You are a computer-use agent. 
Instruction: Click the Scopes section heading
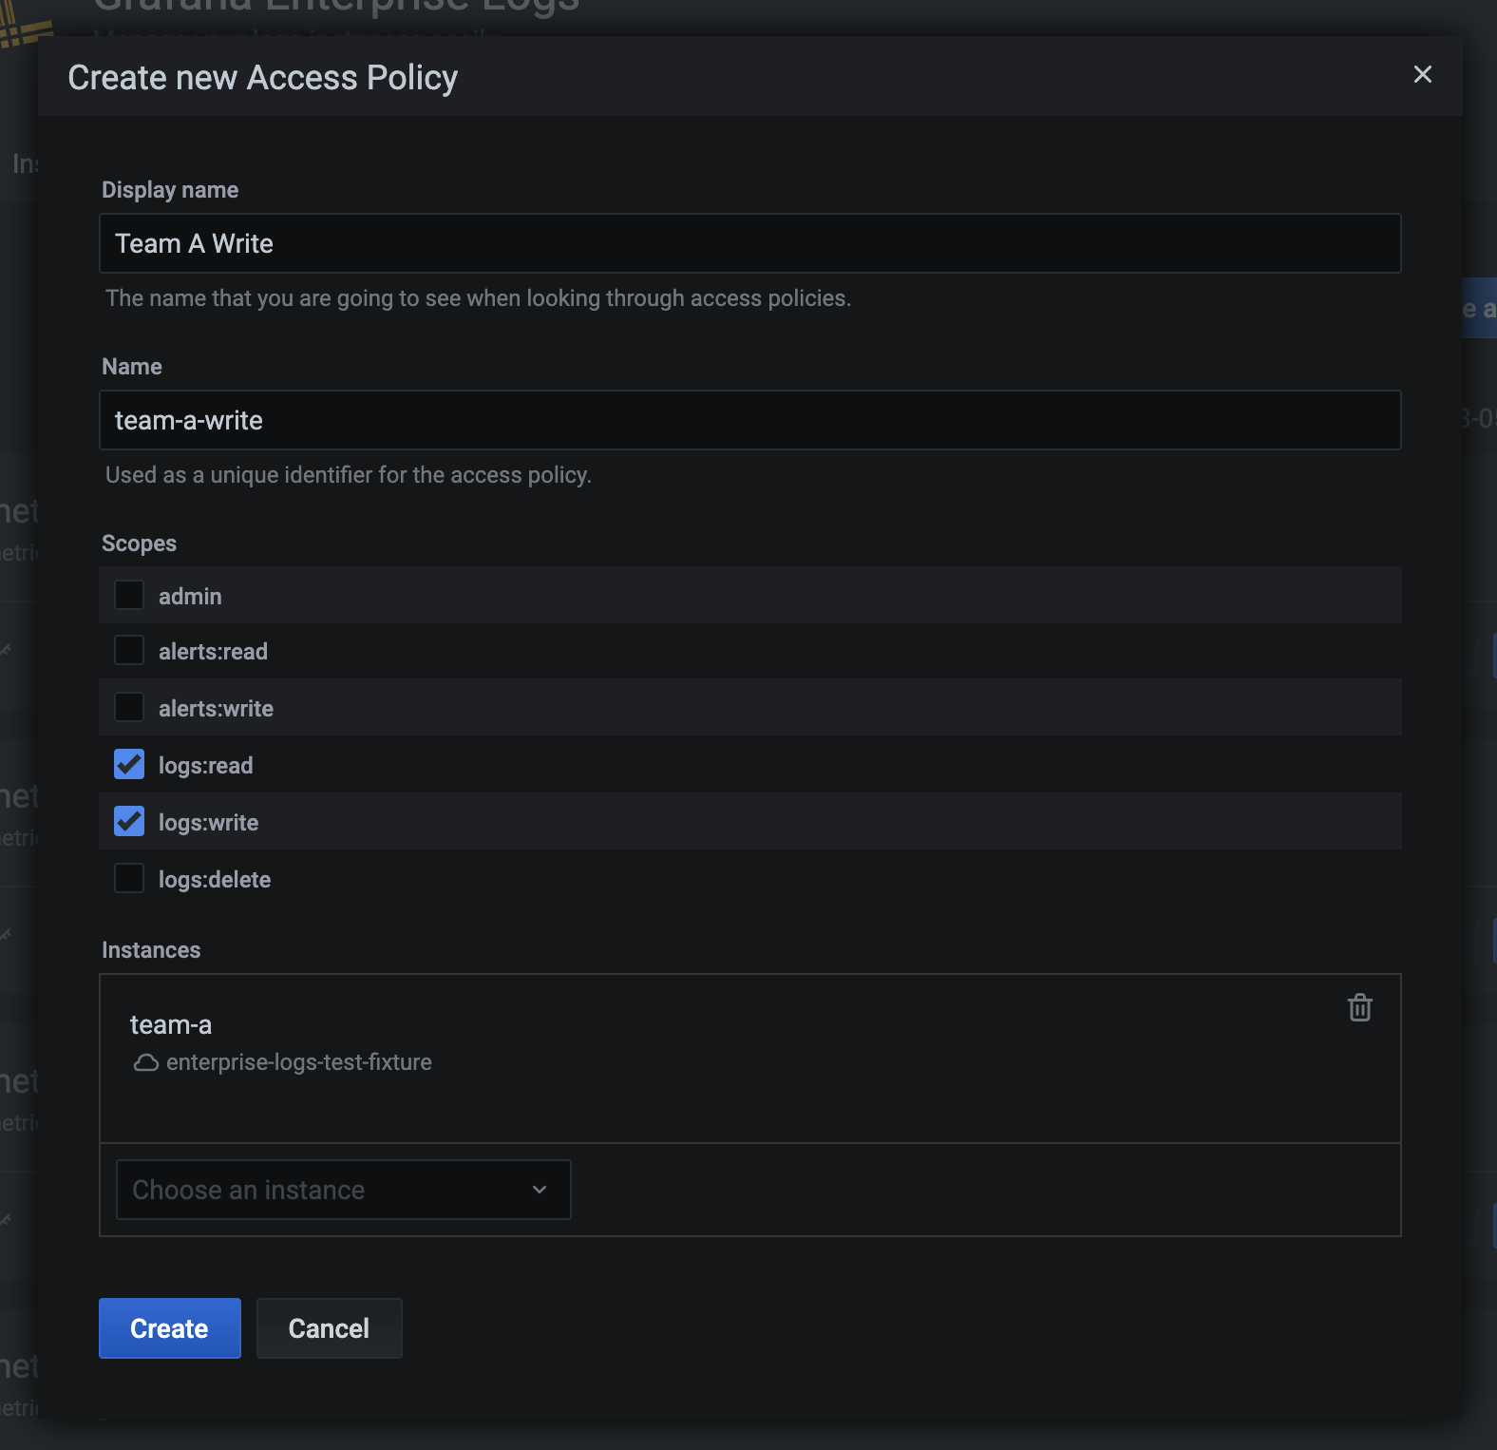click(x=139, y=544)
